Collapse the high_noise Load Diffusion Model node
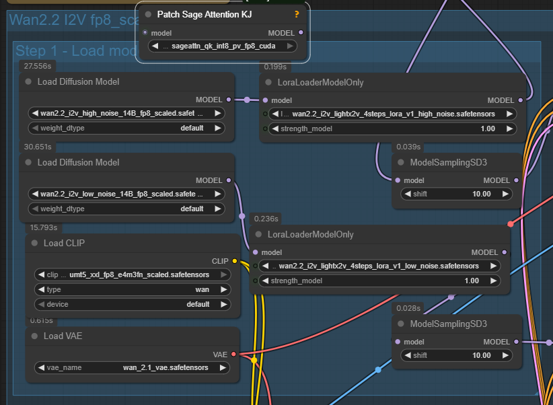 (28, 81)
